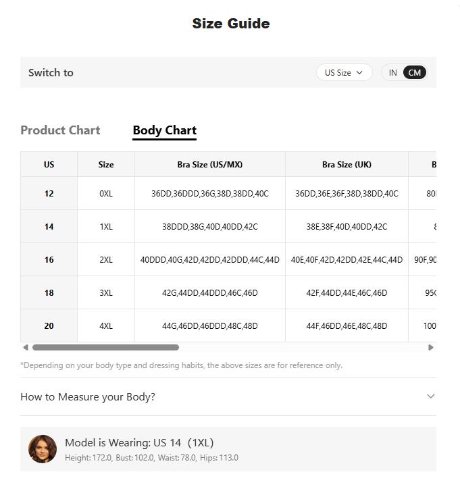This screenshot has width=460, height=497.
Task: Click the 1XL size cell
Action: 106,226
